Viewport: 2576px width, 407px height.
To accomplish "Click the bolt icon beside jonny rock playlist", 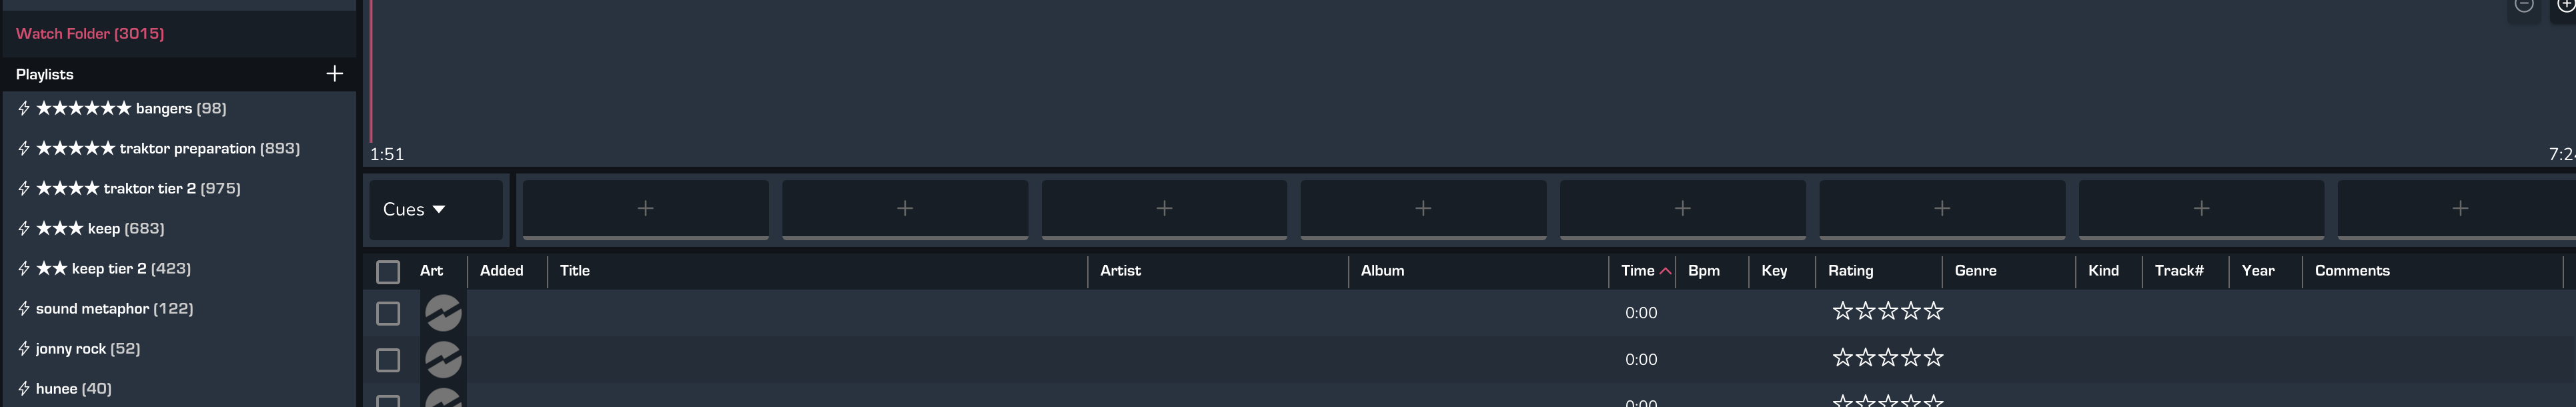I will click(24, 348).
